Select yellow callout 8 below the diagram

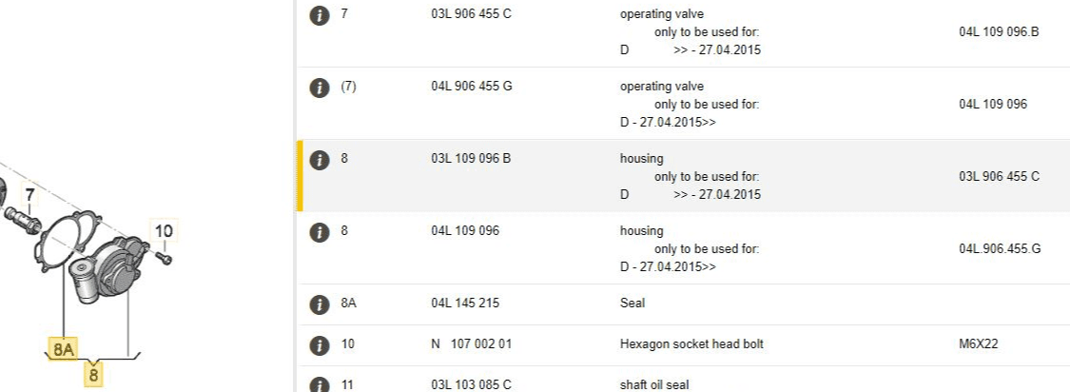pyautogui.click(x=93, y=375)
